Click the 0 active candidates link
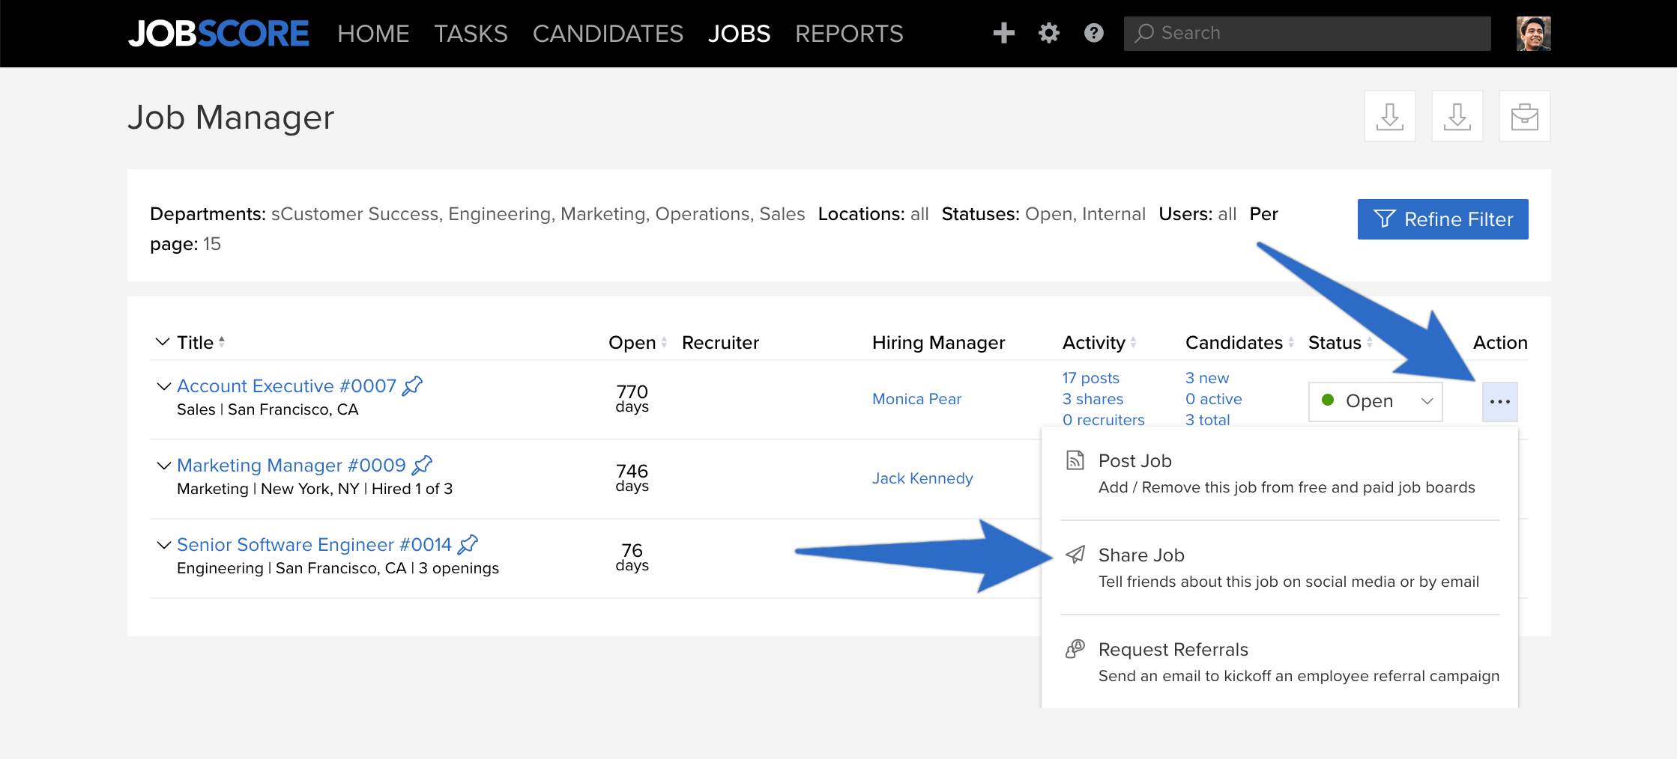The width and height of the screenshot is (1677, 759). [1213, 399]
